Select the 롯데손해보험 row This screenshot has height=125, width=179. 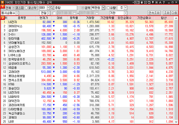pos(87,76)
